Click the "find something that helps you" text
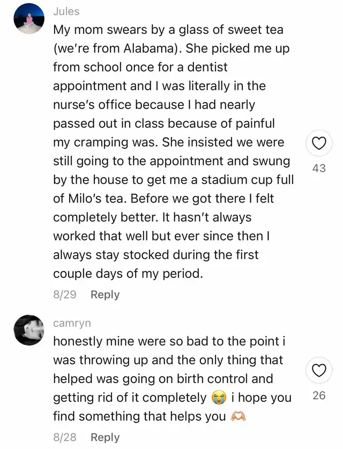Viewport: 343px width, 449px height. click(139, 416)
